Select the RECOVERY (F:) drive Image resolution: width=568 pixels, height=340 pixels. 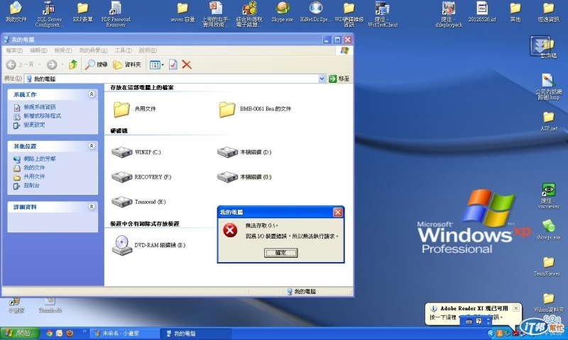[141, 177]
